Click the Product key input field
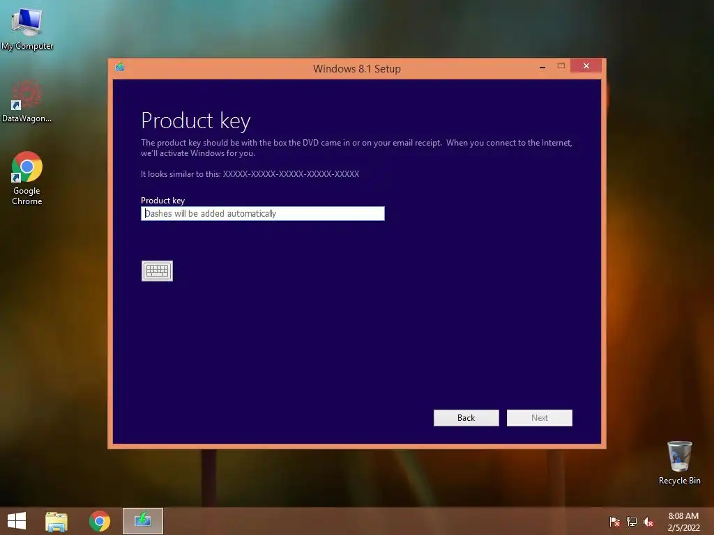The width and height of the screenshot is (714, 535). click(263, 213)
